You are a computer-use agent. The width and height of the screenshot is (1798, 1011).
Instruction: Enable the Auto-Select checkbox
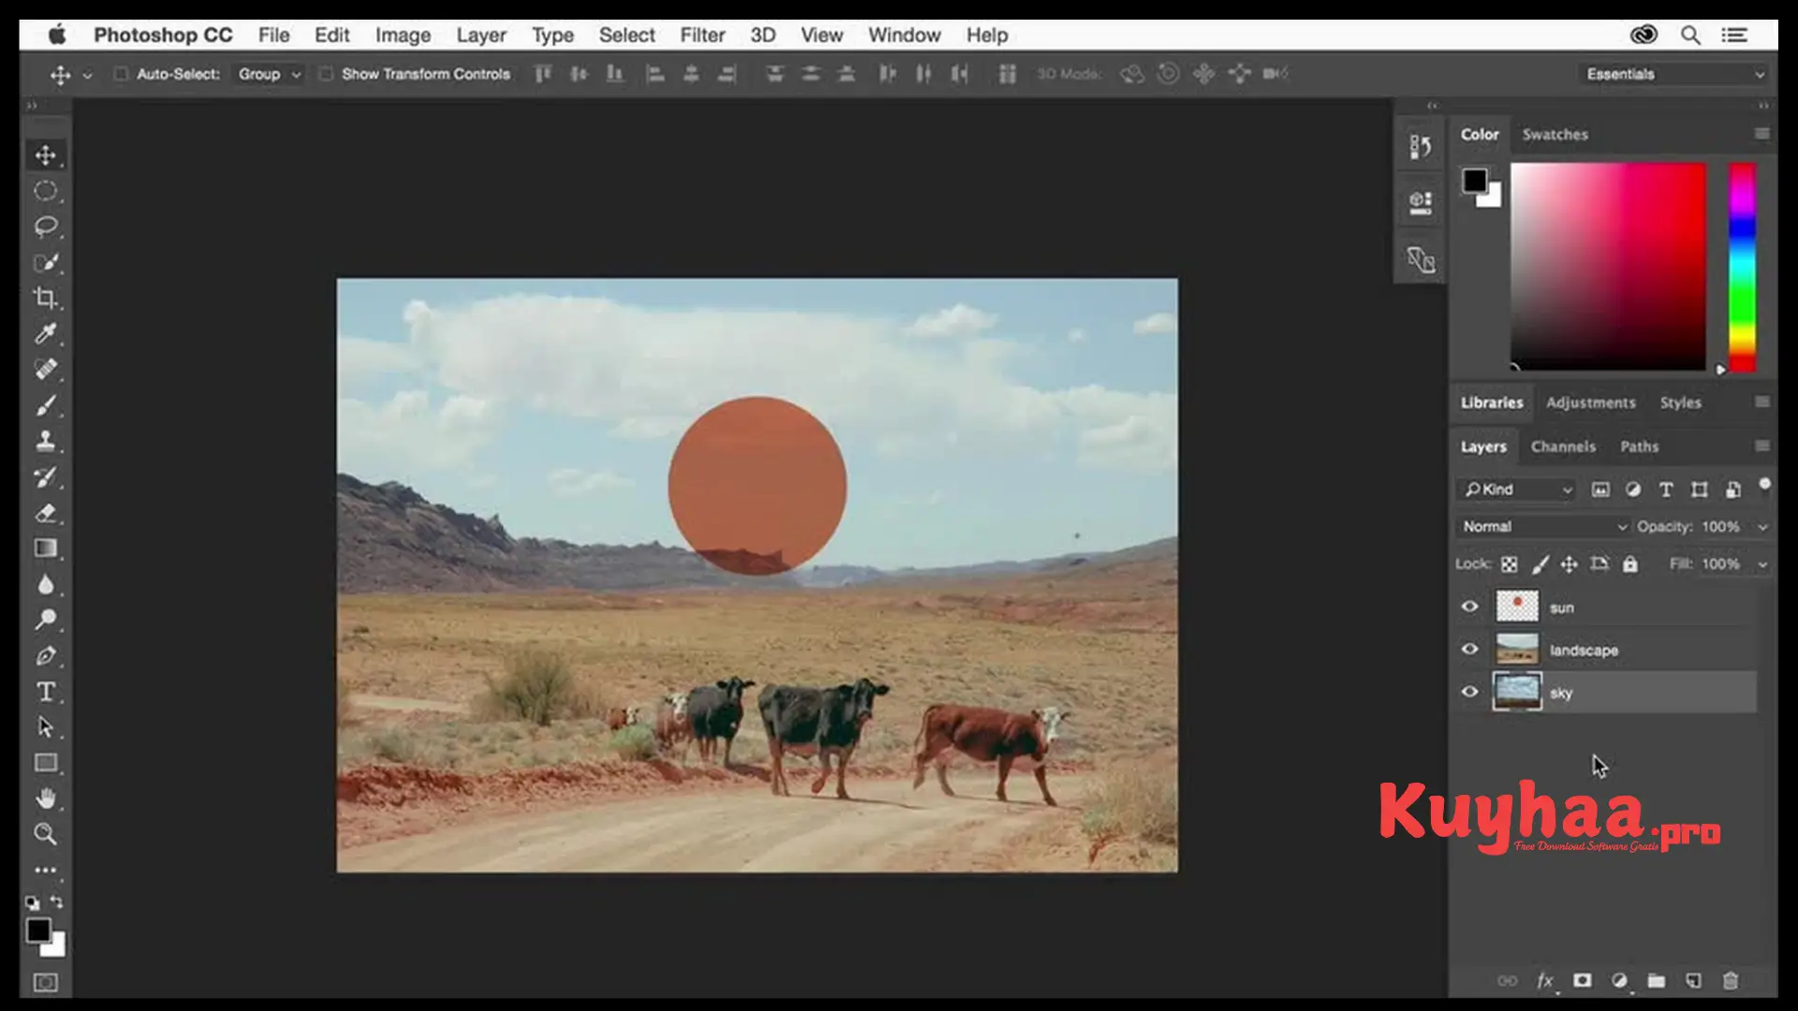coord(121,73)
